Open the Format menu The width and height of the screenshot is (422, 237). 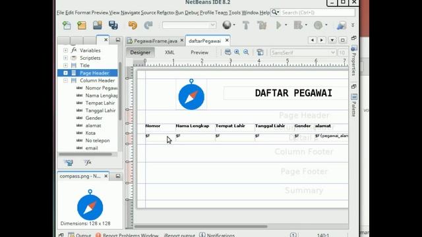click(x=82, y=13)
